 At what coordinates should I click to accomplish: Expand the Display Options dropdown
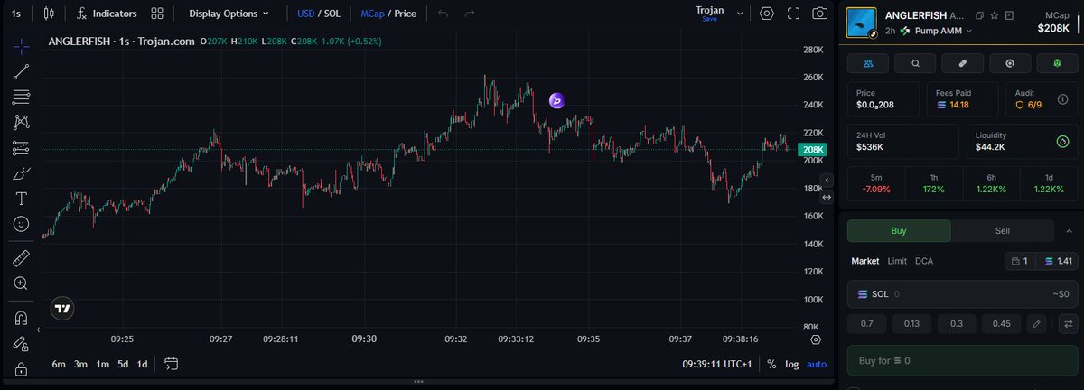[229, 14]
